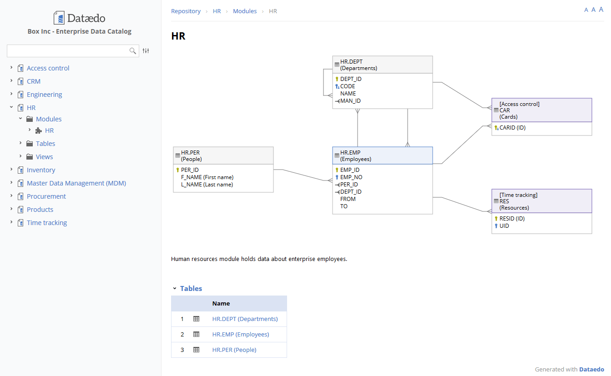Select Modules in the breadcrumb trail

245,11
